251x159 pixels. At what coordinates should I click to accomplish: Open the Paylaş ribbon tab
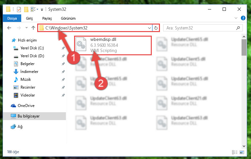[47, 18]
